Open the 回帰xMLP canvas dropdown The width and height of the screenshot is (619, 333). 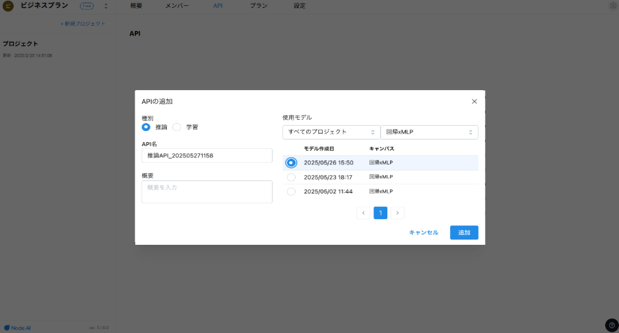429,132
